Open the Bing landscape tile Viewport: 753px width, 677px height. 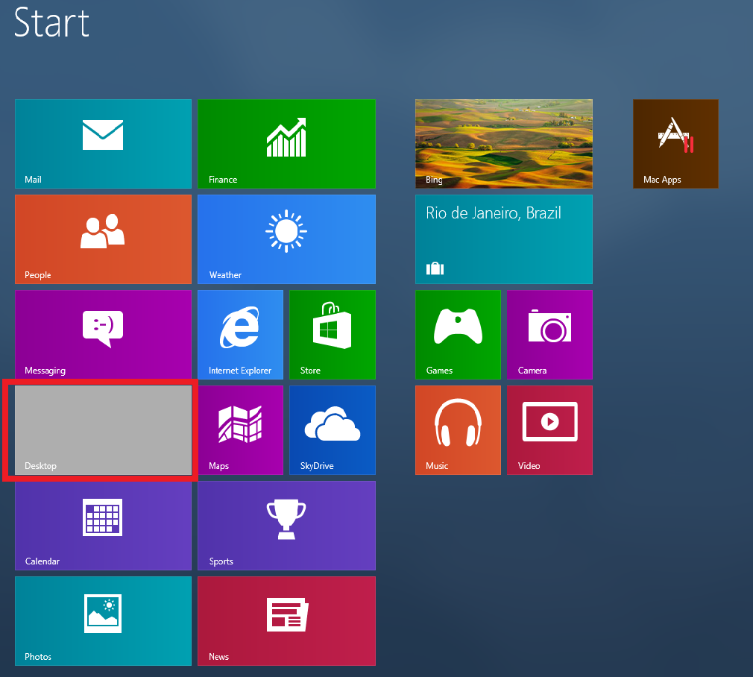(504, 144)
